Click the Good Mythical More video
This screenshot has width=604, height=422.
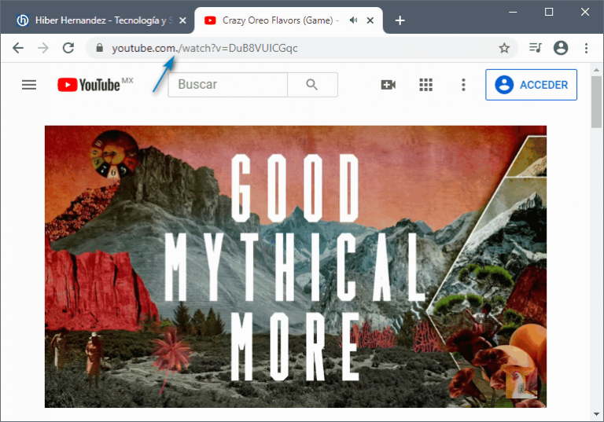click(295, 266)
